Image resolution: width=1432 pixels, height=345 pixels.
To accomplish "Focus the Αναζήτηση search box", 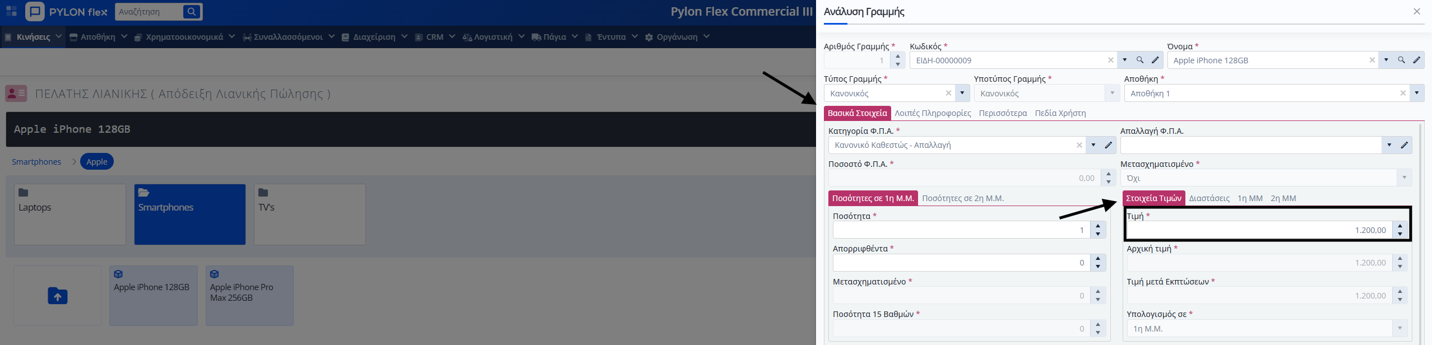I will (x=149, y=12).
